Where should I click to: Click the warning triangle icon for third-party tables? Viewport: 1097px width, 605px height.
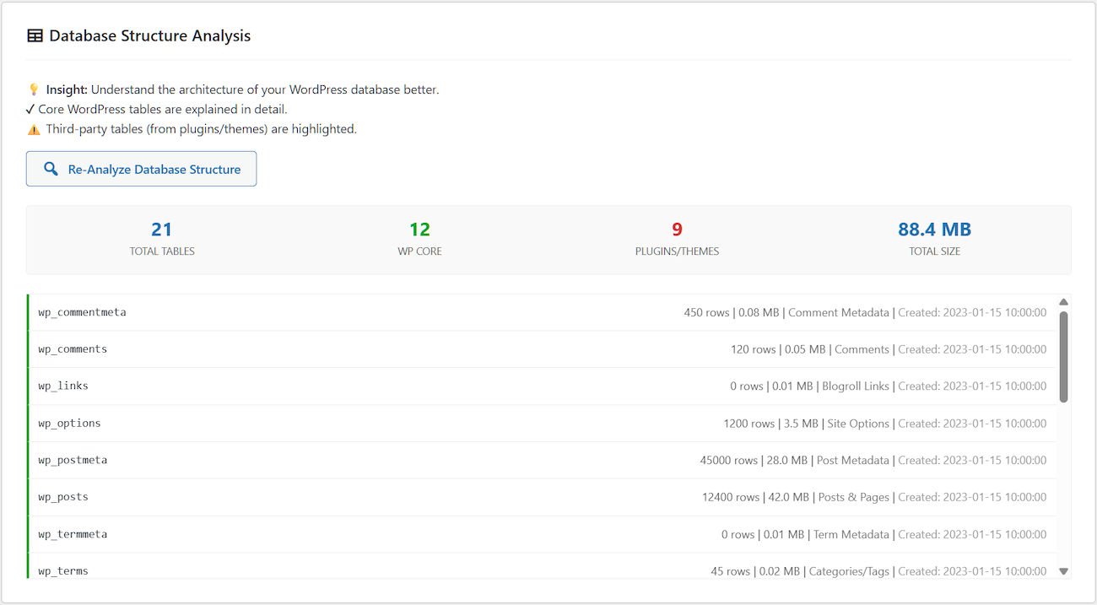31,128
